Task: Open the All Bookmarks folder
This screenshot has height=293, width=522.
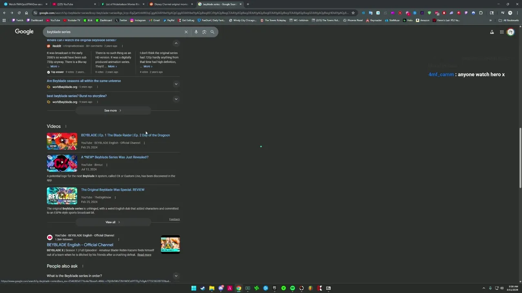Action: (509, 20)
